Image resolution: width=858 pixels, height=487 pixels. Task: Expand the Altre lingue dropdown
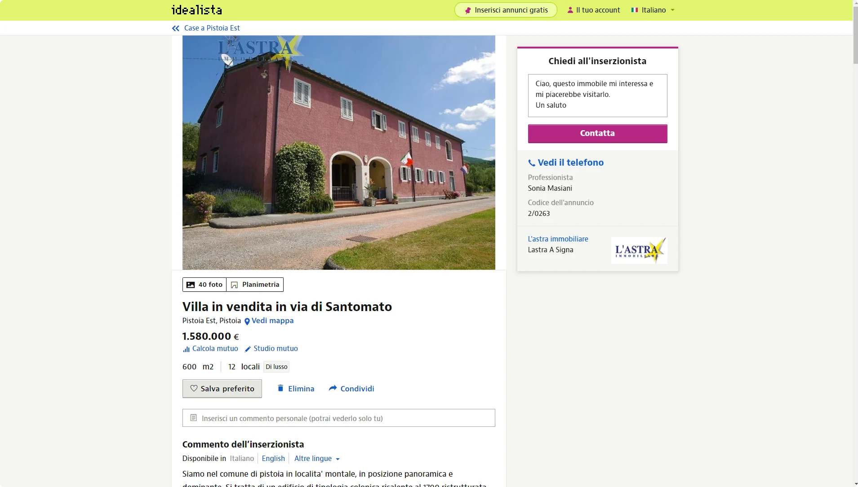[317, 458]
